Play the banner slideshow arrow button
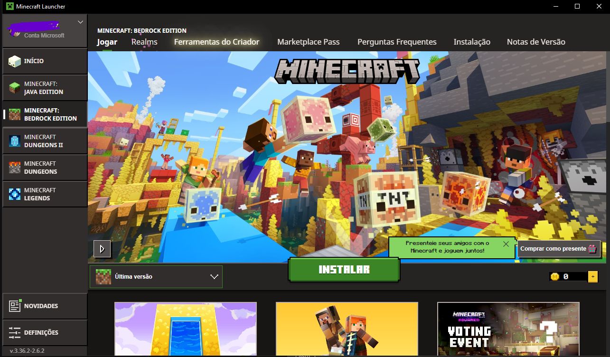610x357 pixels. (102, 249)
